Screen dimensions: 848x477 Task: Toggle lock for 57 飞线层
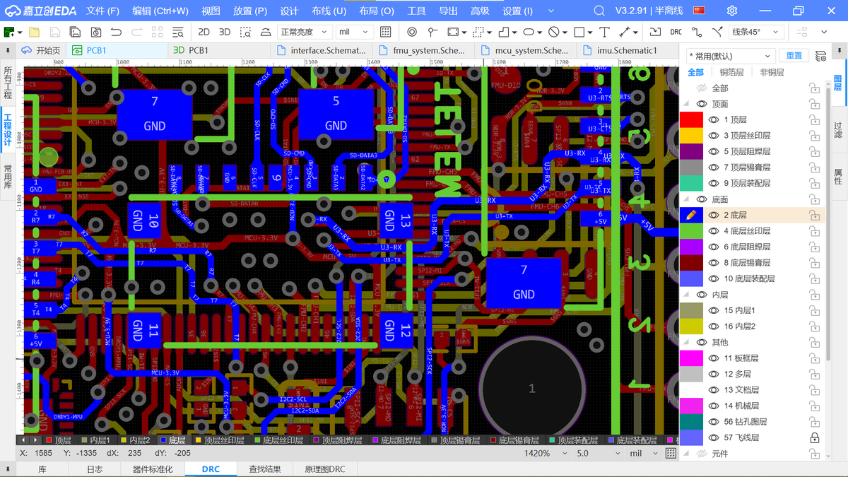click(814, 437)
